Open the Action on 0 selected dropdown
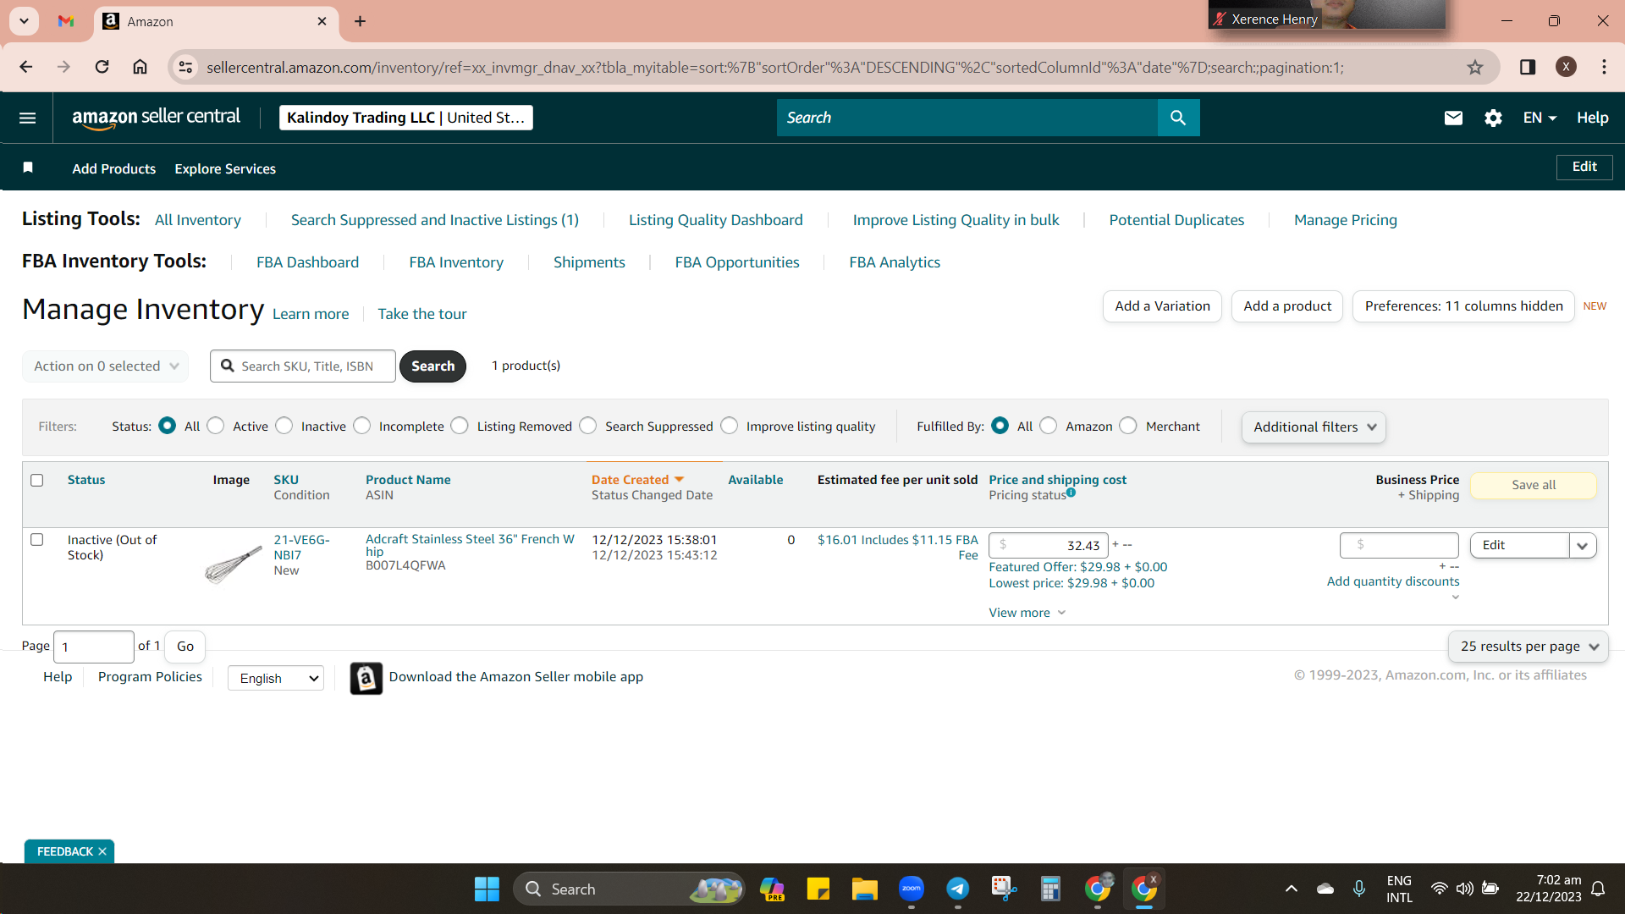Image resolution: width=1625 pixels, height=914 pixels. (106, 366)
